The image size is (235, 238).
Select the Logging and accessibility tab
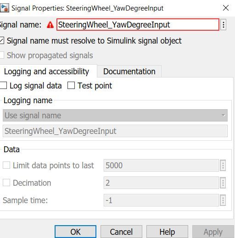click(x=46, y=72)
